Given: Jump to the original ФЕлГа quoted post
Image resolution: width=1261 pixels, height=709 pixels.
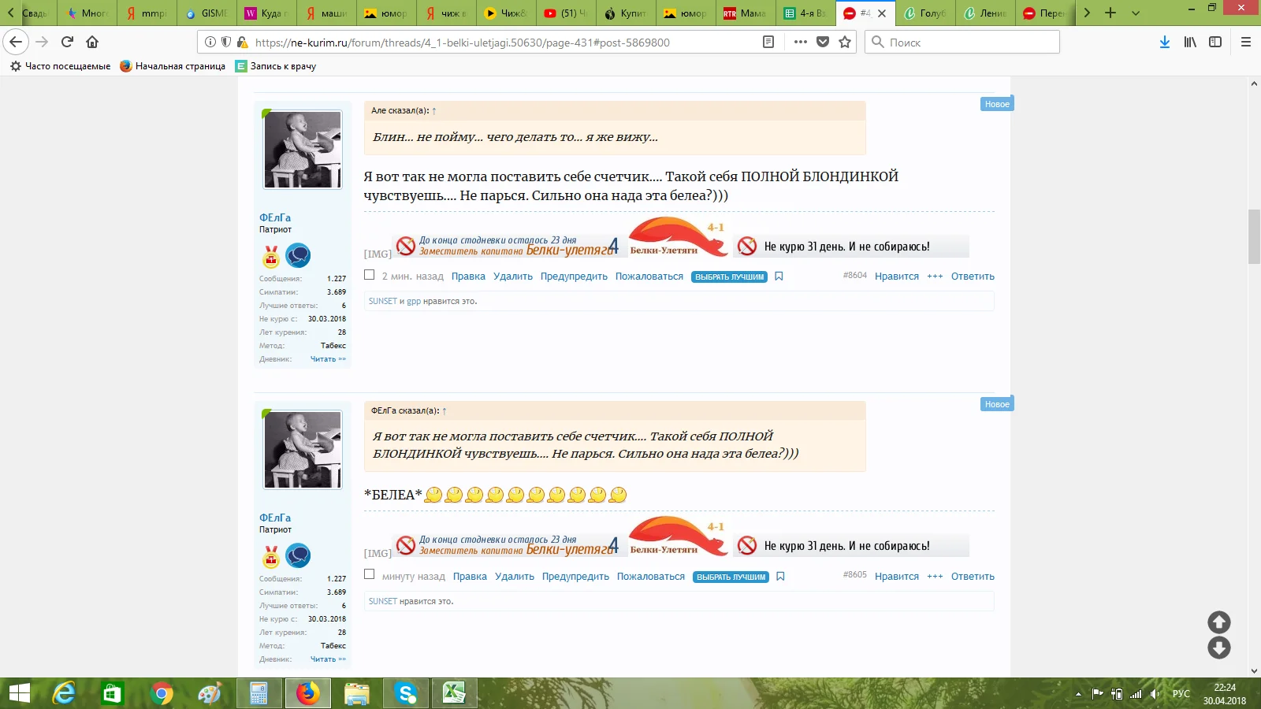Looking at the screenshot, I should [x=445, y=411].
